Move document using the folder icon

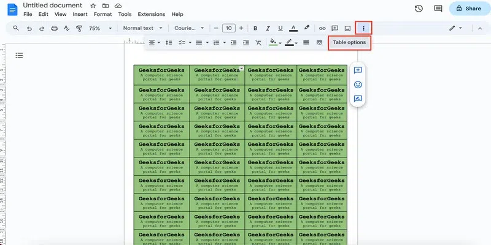coord(106,6)
